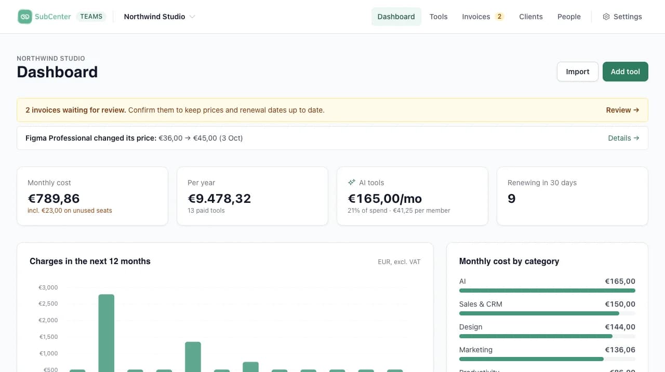Click the €789,86 monthly cost value
The height and width of the screenshot is (372, 665).
click(54, 199)
